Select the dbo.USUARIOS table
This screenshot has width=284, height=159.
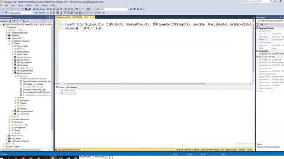[x=23, y=114]
